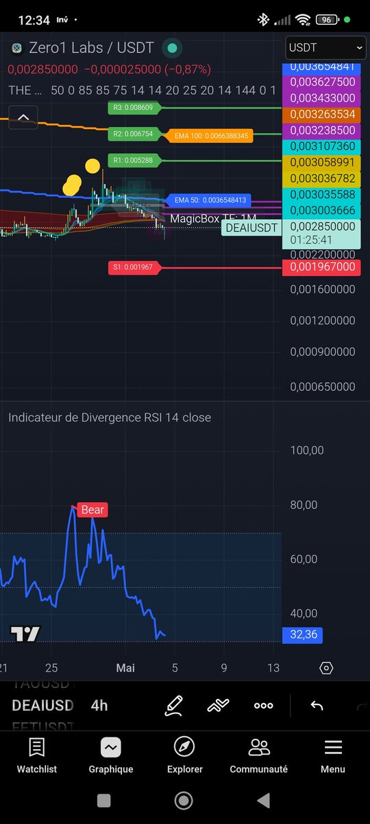Open the Menu tab
The image size is (370, 824).
(x=333, y=755)
